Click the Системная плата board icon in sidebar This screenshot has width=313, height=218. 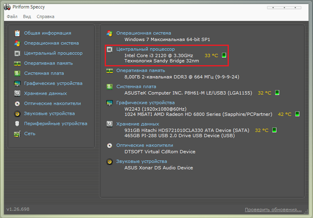[x=17, y=73]
